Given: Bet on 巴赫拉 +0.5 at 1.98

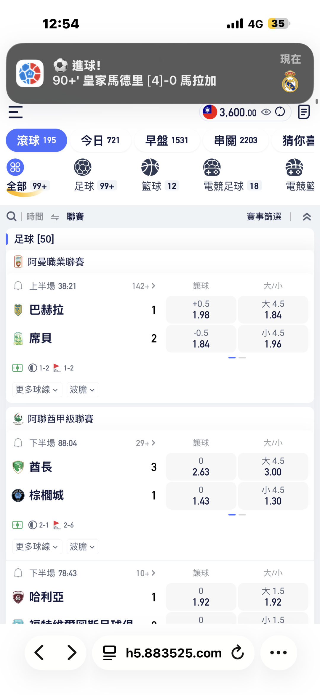Looking at the screenshot, I should click(x=201, y=310).
